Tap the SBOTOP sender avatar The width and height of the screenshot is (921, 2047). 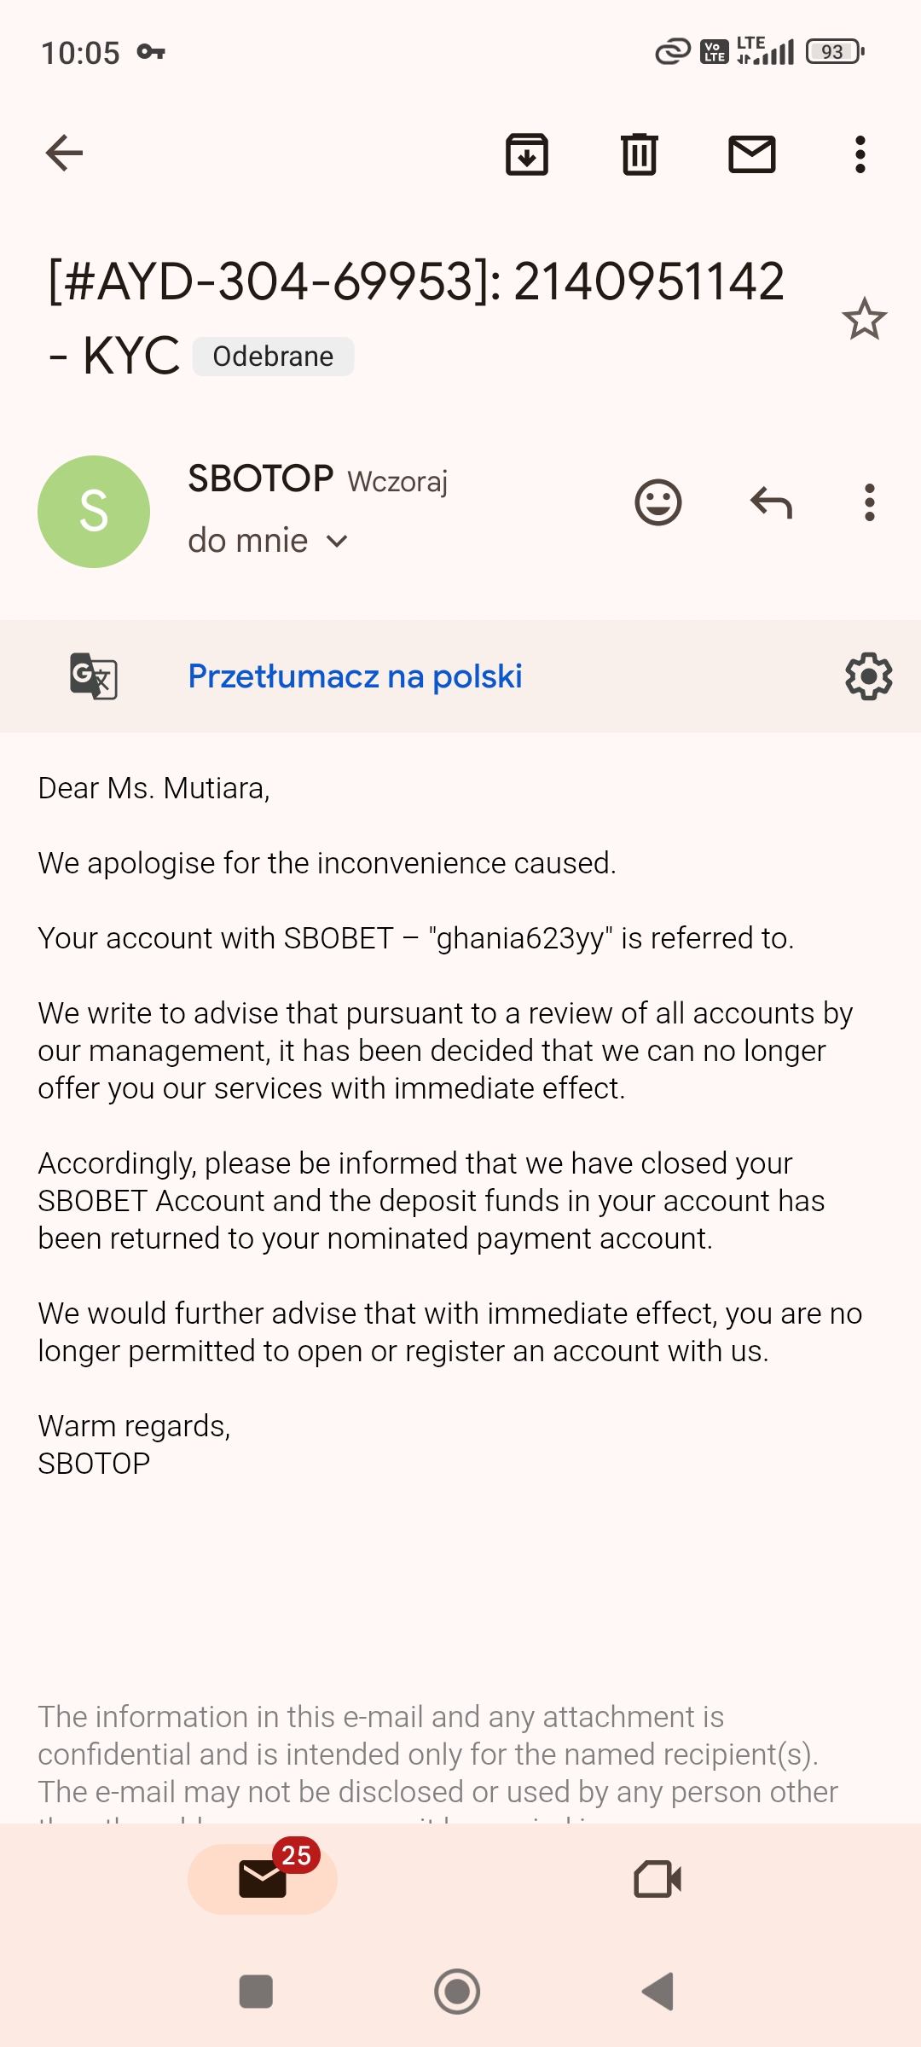[94, 512]
